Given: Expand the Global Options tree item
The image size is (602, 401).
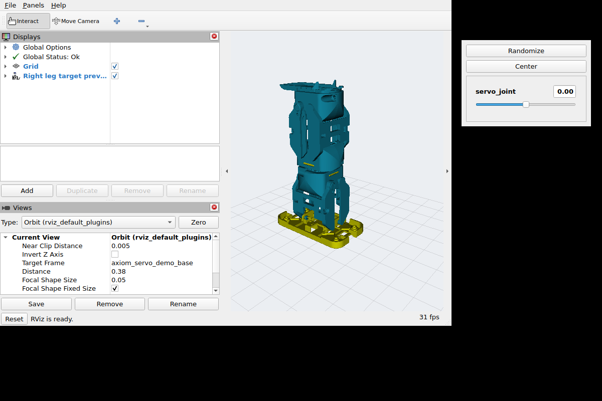Looking at the screenshot, I should pos(6,47).
